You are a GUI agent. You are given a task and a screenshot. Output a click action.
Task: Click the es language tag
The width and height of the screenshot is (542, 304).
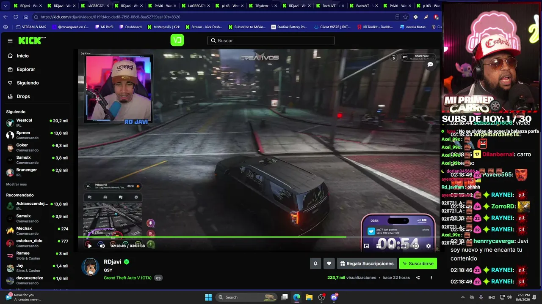158,278
